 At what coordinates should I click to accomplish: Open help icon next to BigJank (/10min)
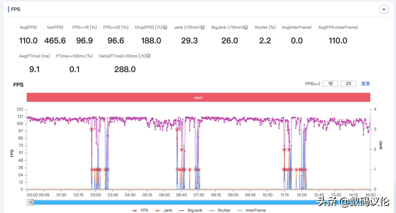coord(246,27)
